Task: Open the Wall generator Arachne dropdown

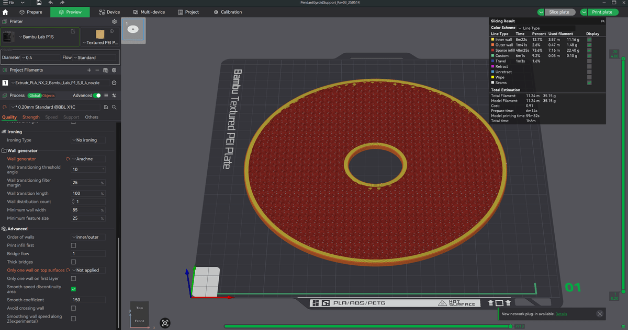Action: (x=88, y=159)
